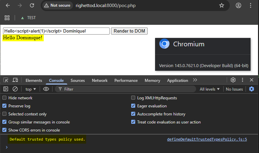Uncheck Treat code evaluation as user action
The image size is (259, 153).
(x=133, y=122)
